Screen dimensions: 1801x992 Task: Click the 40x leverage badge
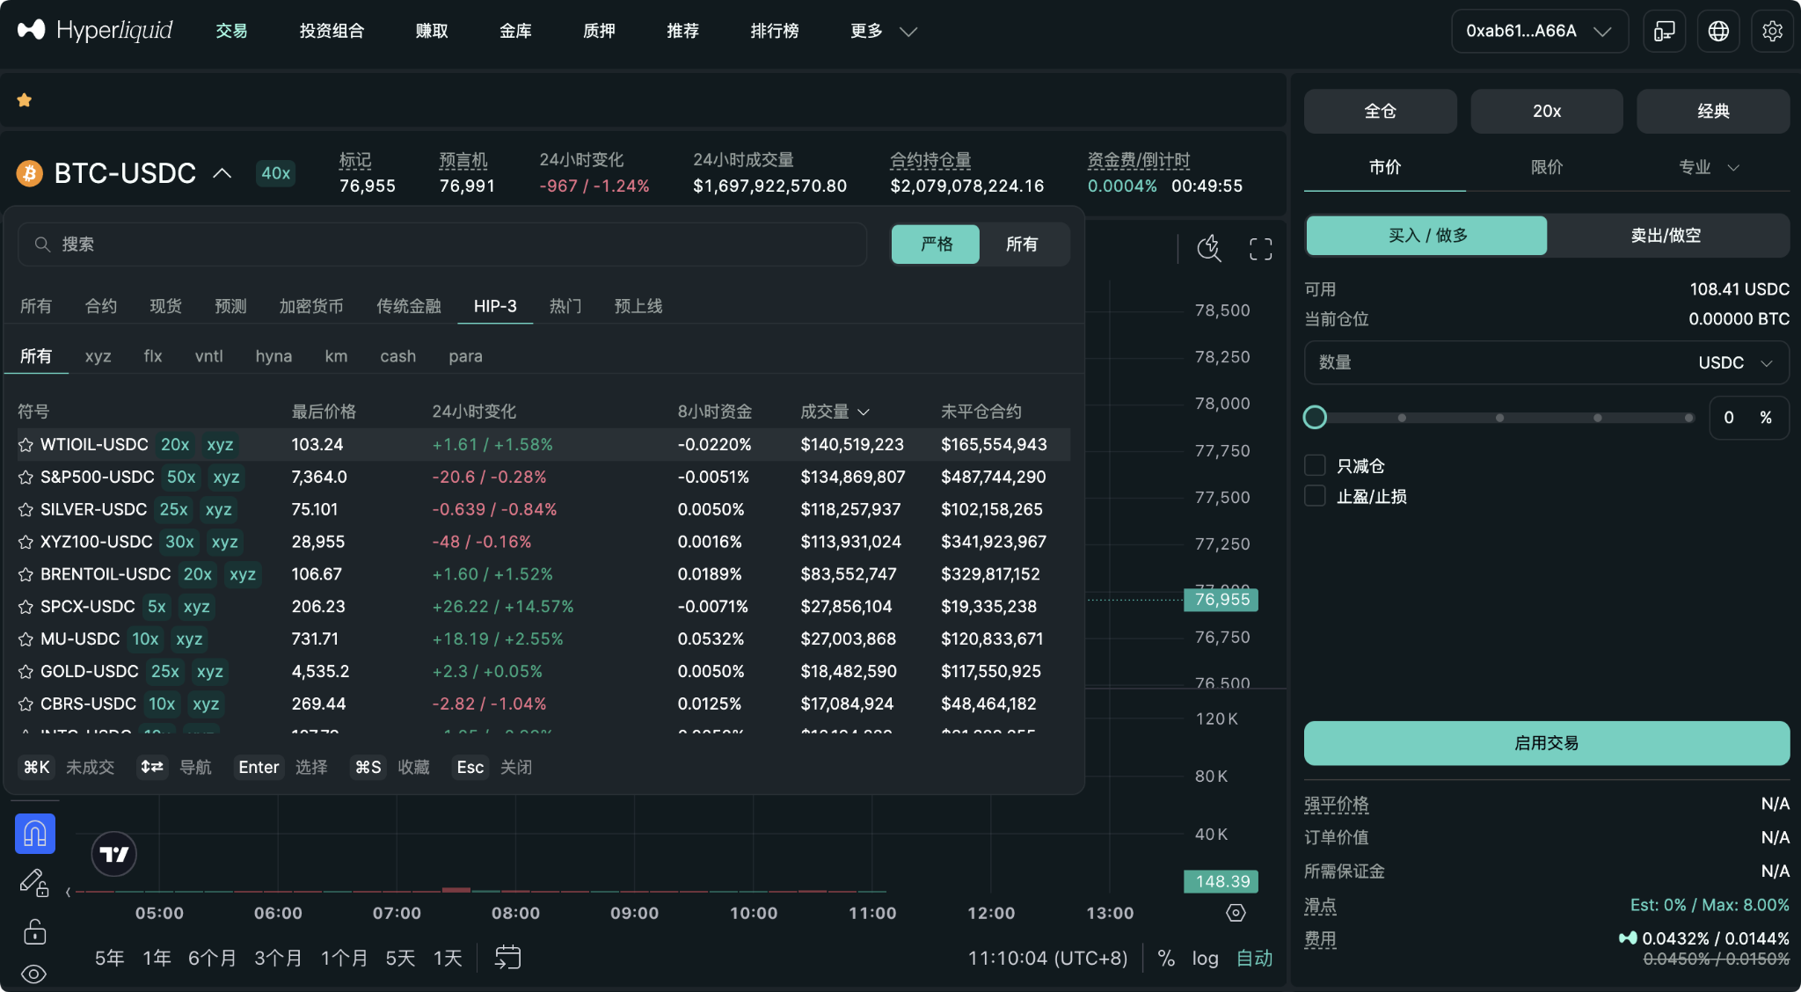click(275, 173)
